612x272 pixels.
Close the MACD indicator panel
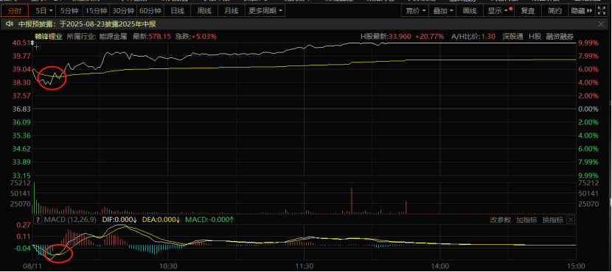[x=571, y=220]
